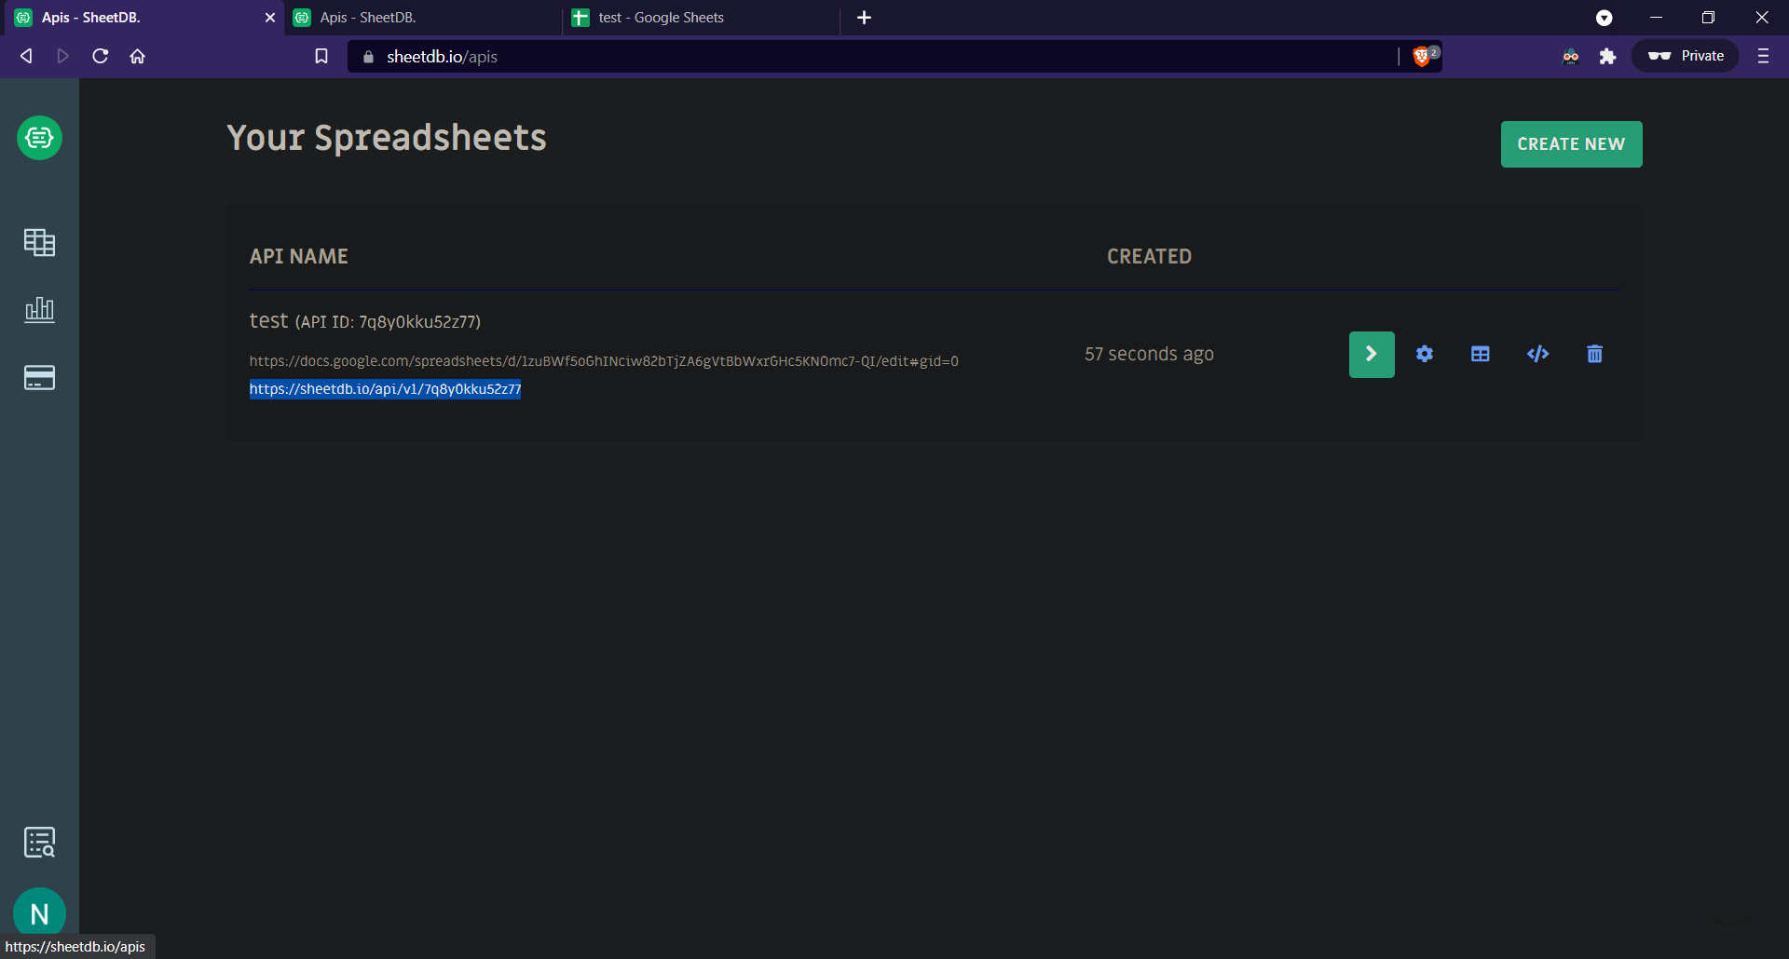This screenshot has height=959, width=1789.
Task: Click the padlock site info icon
Action: 368,57
